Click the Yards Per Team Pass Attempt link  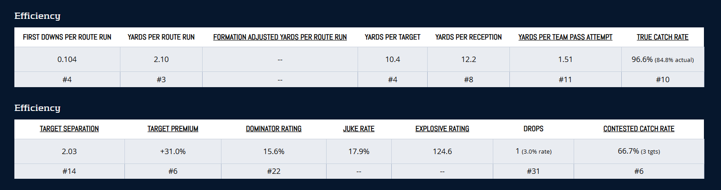point(565,37)
